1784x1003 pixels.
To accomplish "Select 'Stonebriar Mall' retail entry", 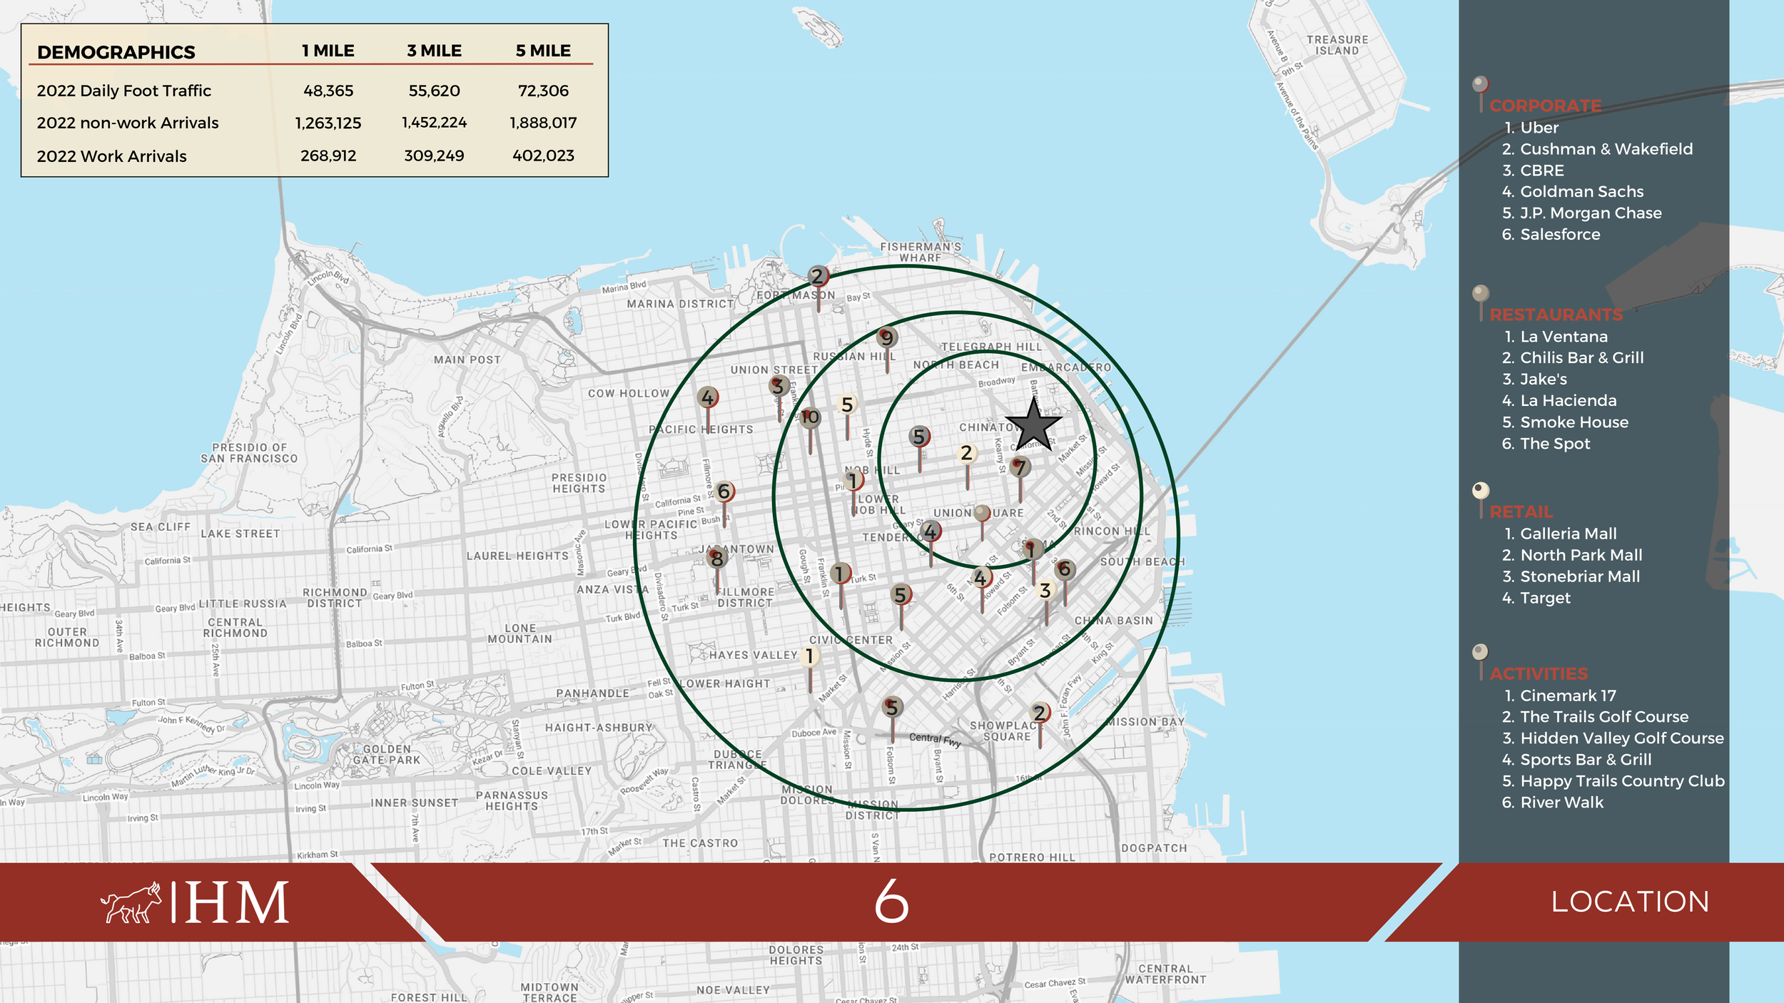I will tap(1580, 576).
